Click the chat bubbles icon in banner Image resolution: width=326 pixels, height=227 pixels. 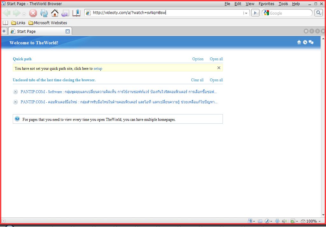tap(311, 42)
